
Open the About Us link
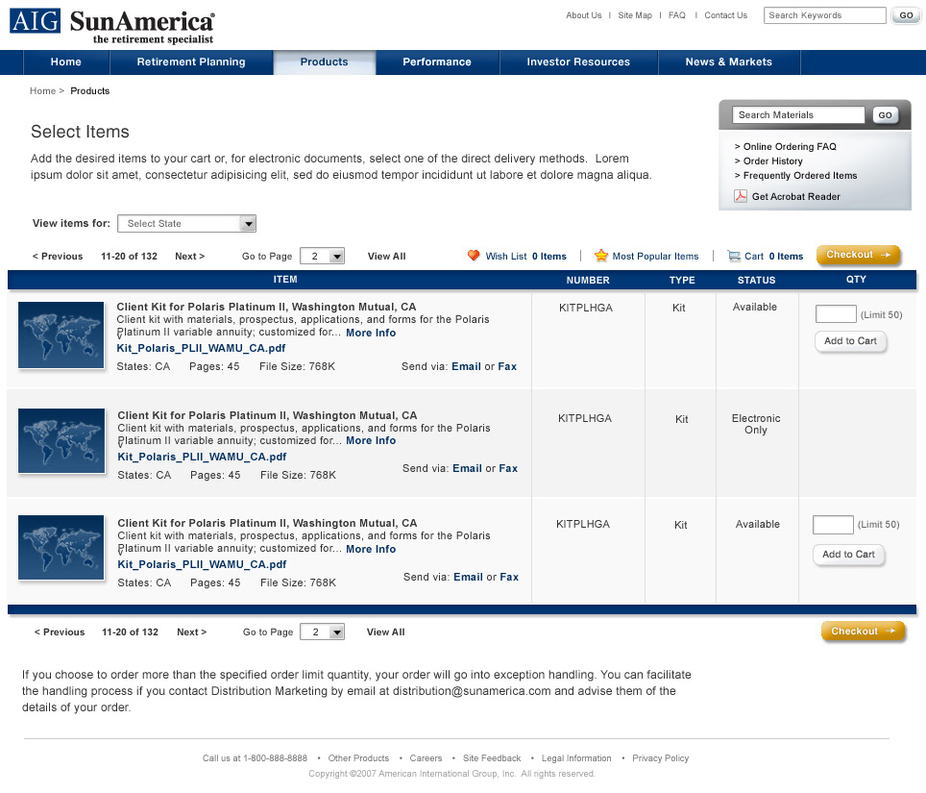tap(583, 15)
